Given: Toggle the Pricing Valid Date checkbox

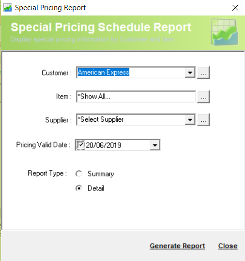Looking at the screenshot, I should coord(80,145).
